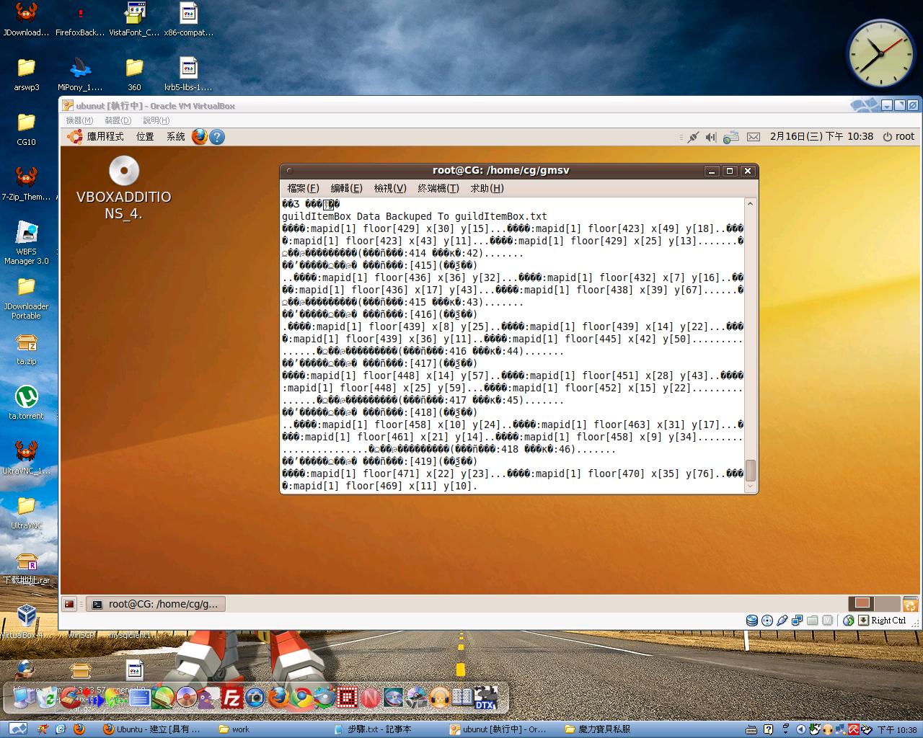923x738 pixels.
Task: Click the root@CG terminal taskbar button
Action: (156, 604)
